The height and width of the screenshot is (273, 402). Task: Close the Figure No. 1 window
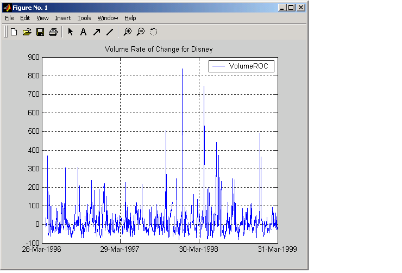click(301, 8)
